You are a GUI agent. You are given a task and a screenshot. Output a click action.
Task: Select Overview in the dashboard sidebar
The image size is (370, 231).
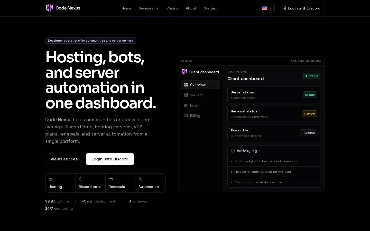pyautogui.click(x=200, y=85)
